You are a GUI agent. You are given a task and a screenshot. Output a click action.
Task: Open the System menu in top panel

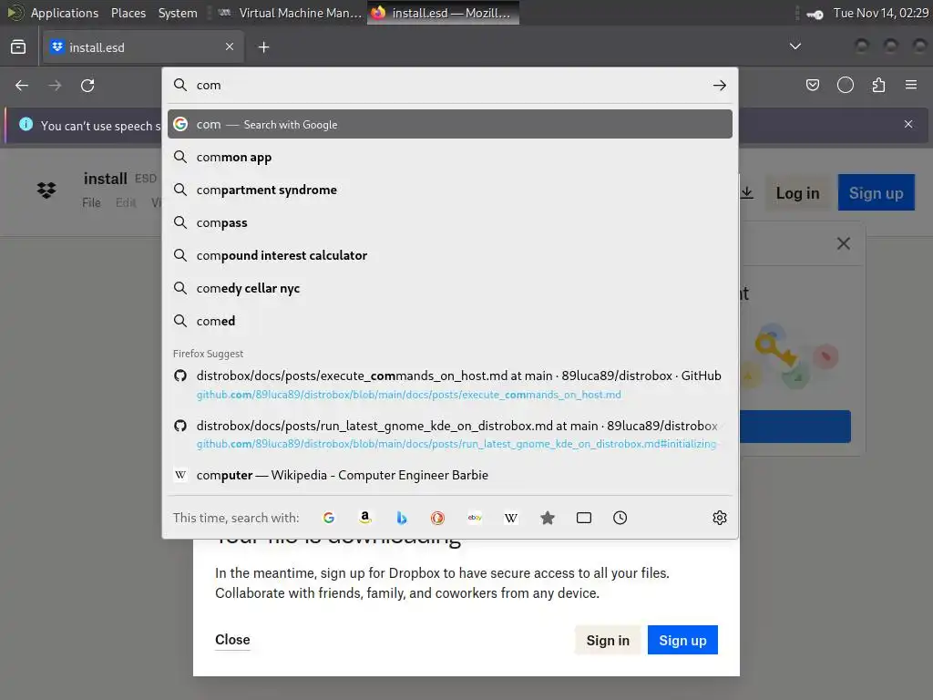pos(178,13)
